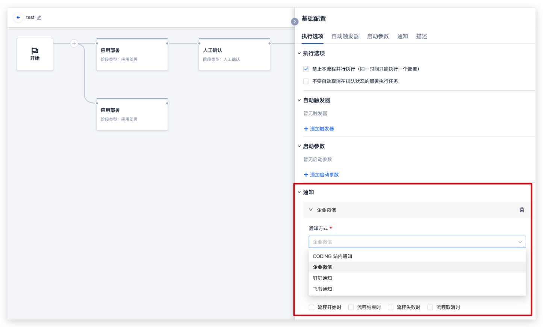Viewport: 543px width, 327px height.
Task: Check the 流程结束时 checkbox
Action: point(351,307)
